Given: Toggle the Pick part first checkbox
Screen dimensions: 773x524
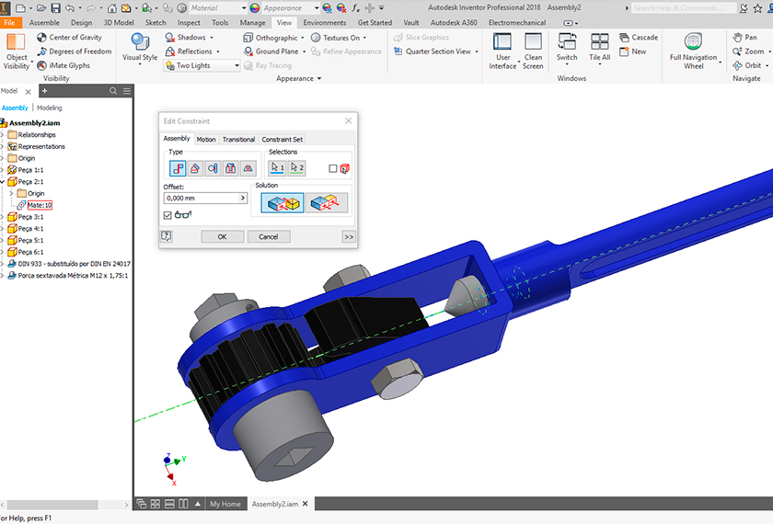Looking at the screenshot, I should [x=333, y=168].
